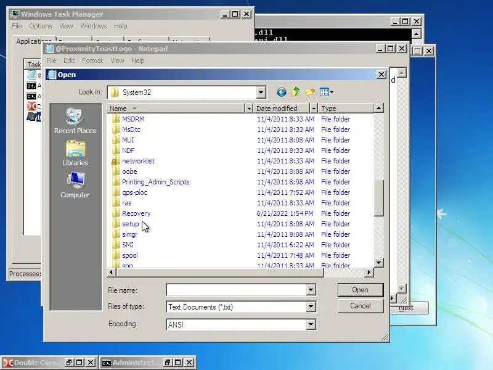The image size is (493, 370).
Task: Open Notepad's Help menu
Action: tap(137, 60)
